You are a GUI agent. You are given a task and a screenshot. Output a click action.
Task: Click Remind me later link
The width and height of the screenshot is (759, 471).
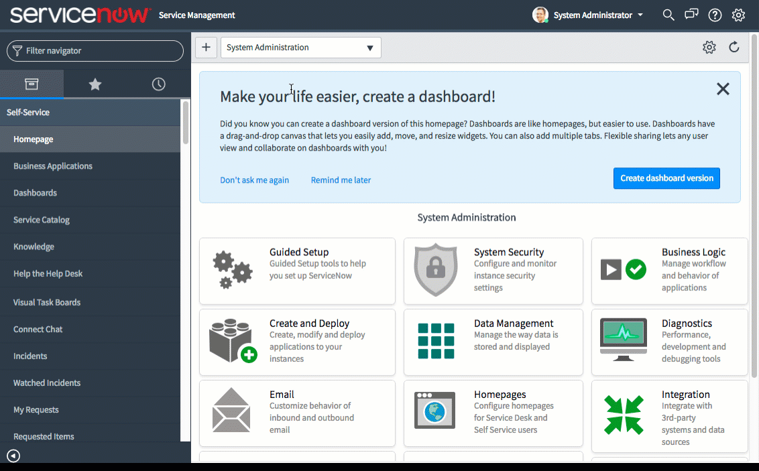tap(341, 180)
